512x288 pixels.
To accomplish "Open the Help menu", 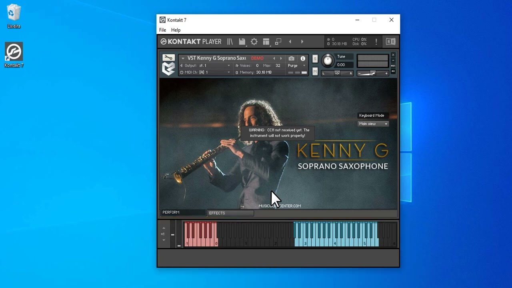I will point(176,30).
